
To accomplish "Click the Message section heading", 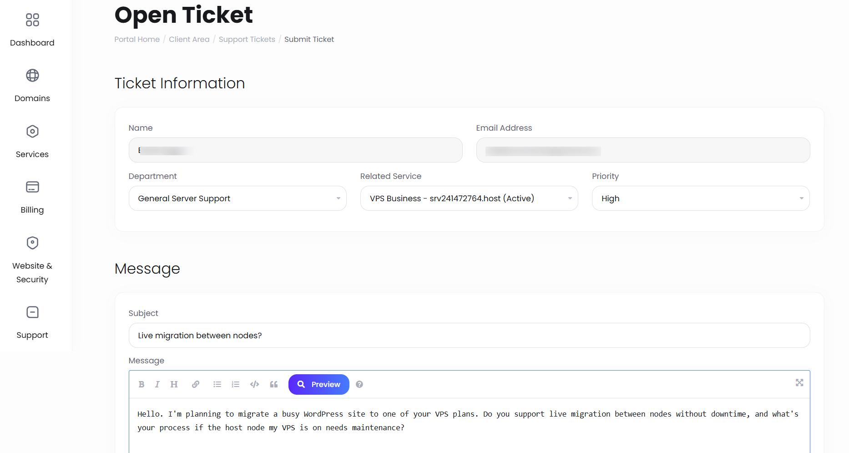I will (147, 269).
